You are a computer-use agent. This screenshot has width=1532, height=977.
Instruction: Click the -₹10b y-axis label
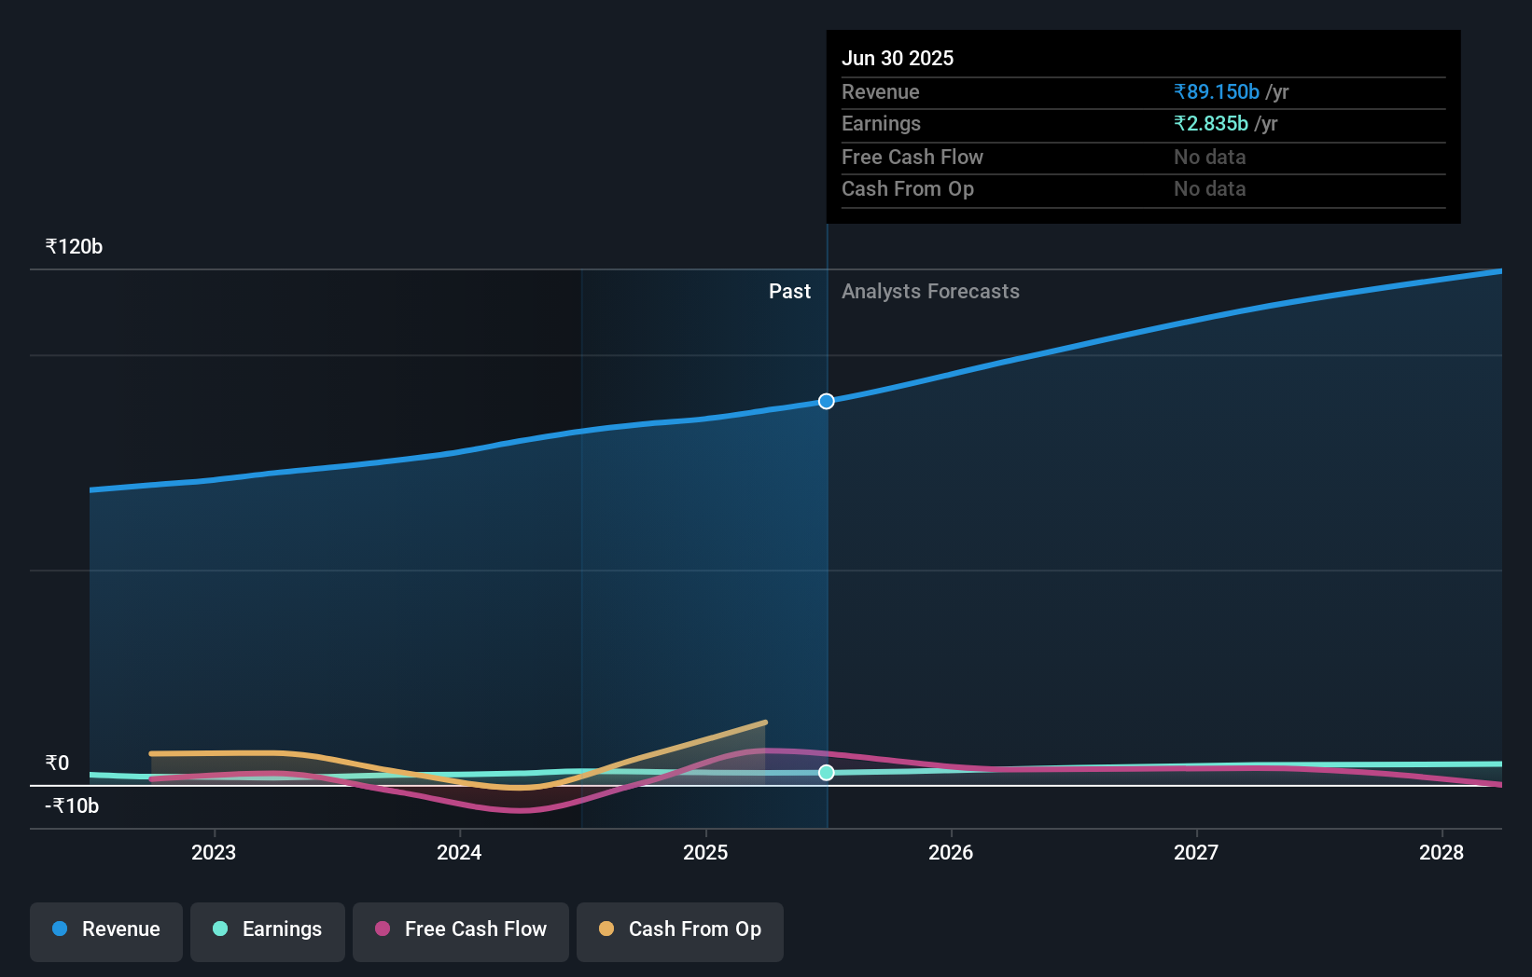[x=72, y=805]
